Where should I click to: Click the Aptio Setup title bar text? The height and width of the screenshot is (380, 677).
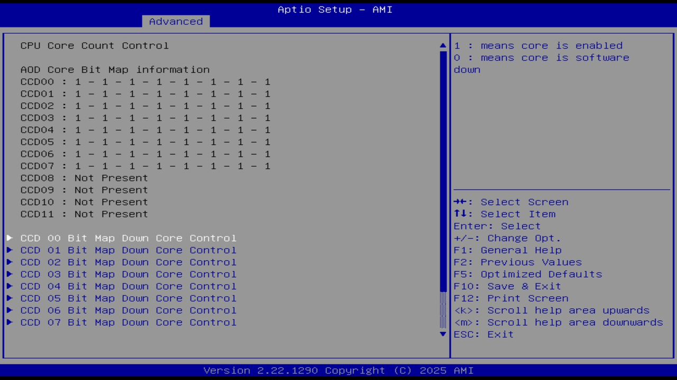[x=334, y=9]
